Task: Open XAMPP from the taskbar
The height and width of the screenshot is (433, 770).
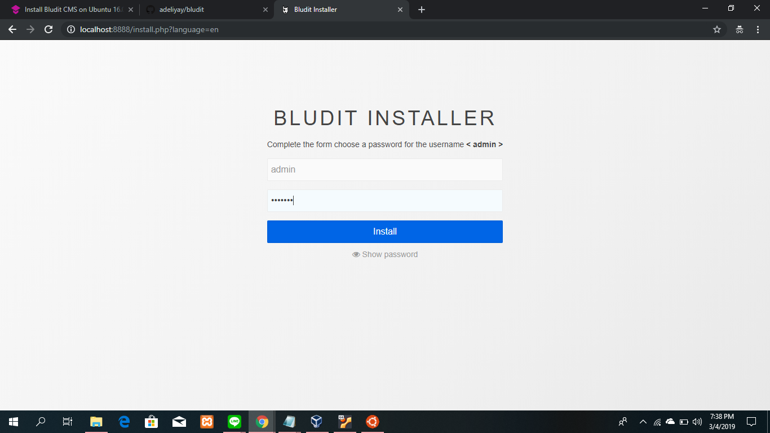Action: point(207,422)
